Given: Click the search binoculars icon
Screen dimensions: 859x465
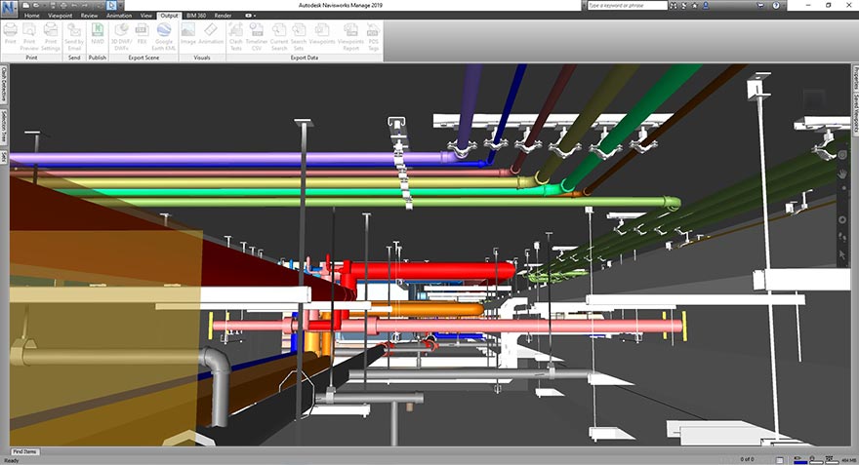Looking at the screenshot, I should point(674,5).
